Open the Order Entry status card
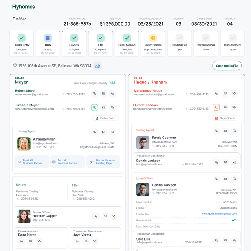The width and height of the screenshot is (251, 251). pyautogui.click(x=22, y=44)
